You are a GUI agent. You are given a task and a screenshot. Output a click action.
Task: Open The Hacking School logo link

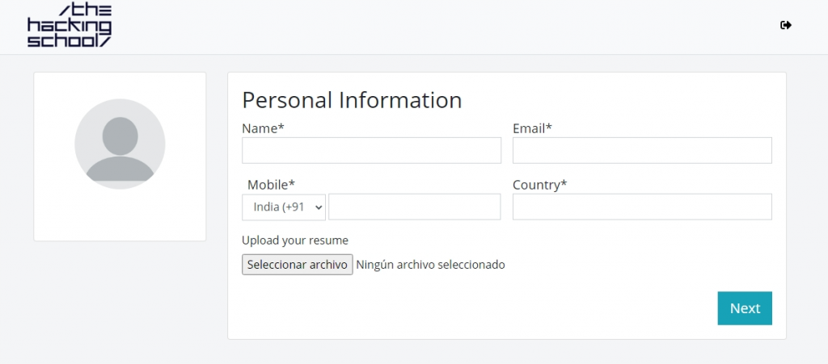click(x=70, y=26)
